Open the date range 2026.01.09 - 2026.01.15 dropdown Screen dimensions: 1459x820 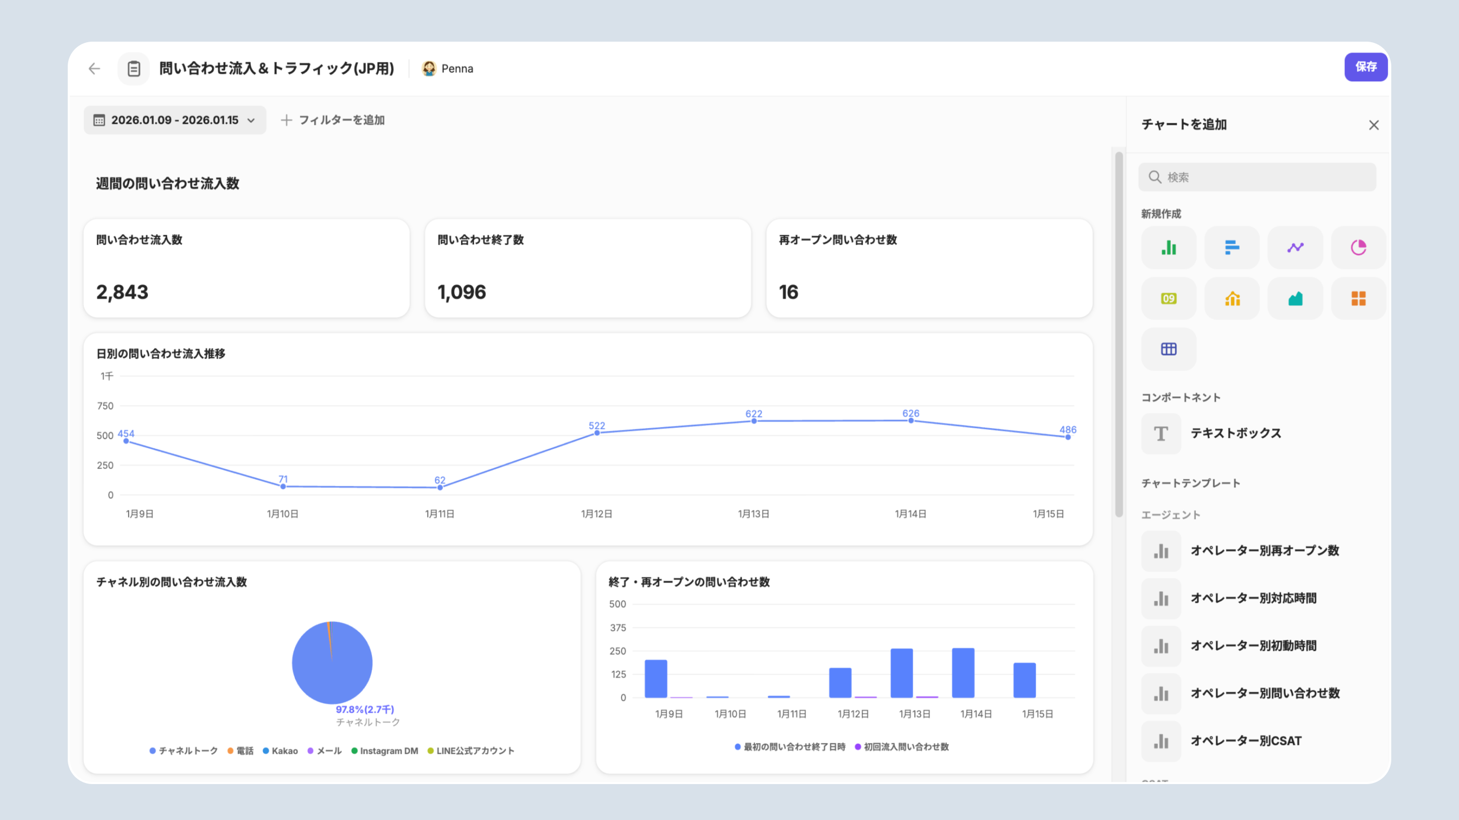pyautogui.click(x=175, y=120)
